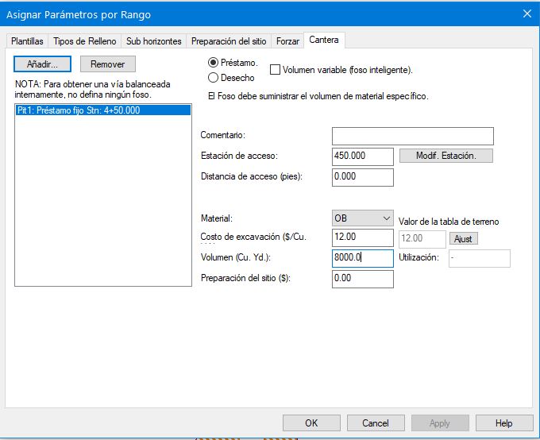Close the Asignar Parámetros por Rango dialog
Viewport: 540px width, 440px height.
[526, 14]
